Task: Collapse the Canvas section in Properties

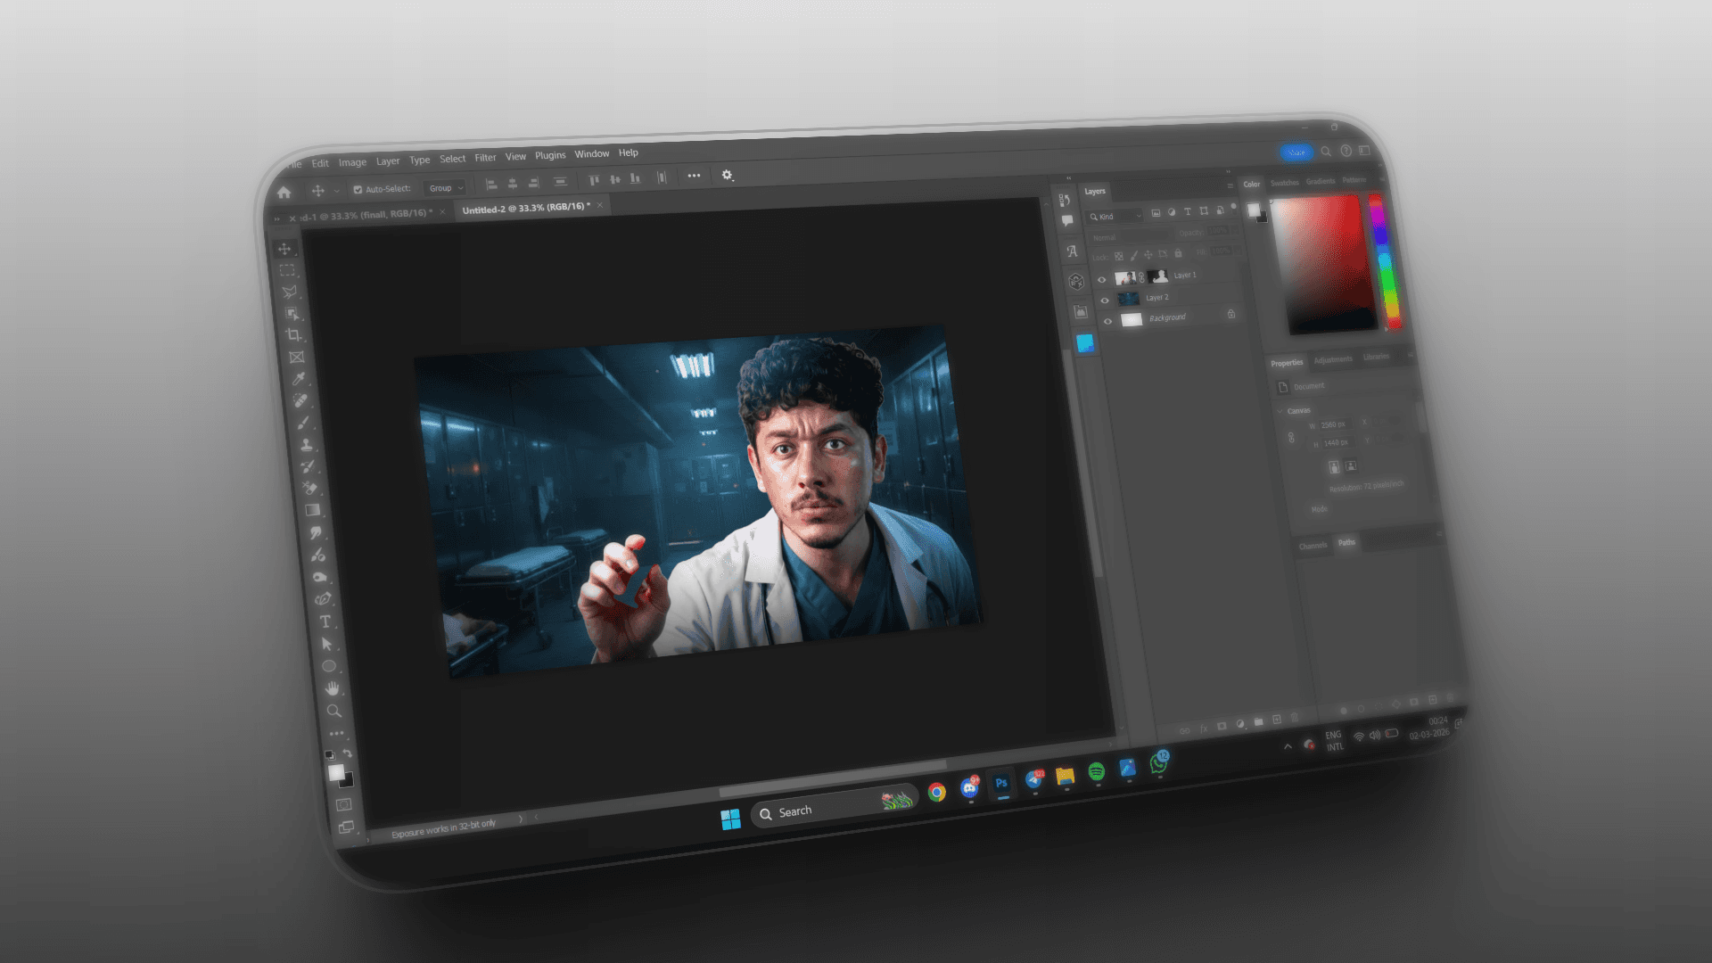Action: point(1280,411)
